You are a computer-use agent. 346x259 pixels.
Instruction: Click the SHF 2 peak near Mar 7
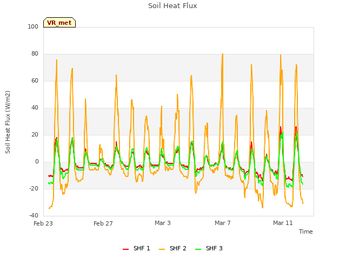coord(223,54)
